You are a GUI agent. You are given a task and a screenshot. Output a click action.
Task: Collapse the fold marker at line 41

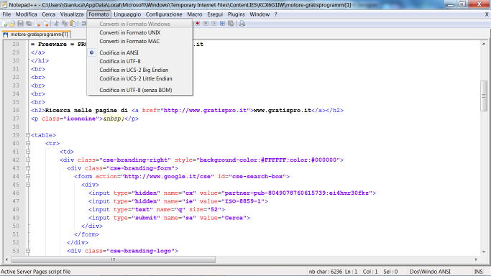click(x=28, y=152)
